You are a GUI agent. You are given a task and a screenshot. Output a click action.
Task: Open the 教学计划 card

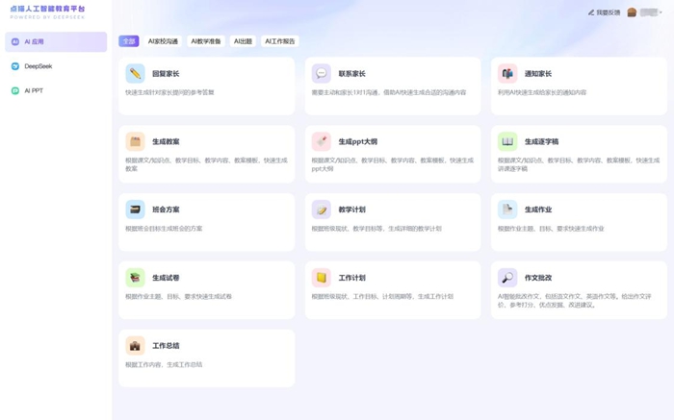393,221
